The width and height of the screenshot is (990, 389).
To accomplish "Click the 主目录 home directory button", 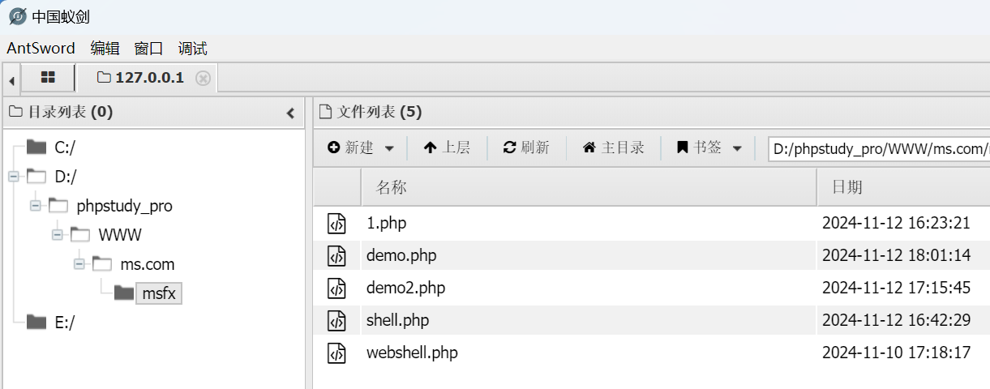I will [614, 147].
